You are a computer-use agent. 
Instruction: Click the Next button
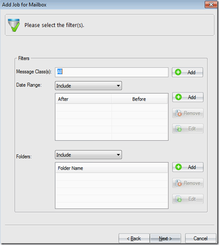pyautogui.click(x=165, y=238)
